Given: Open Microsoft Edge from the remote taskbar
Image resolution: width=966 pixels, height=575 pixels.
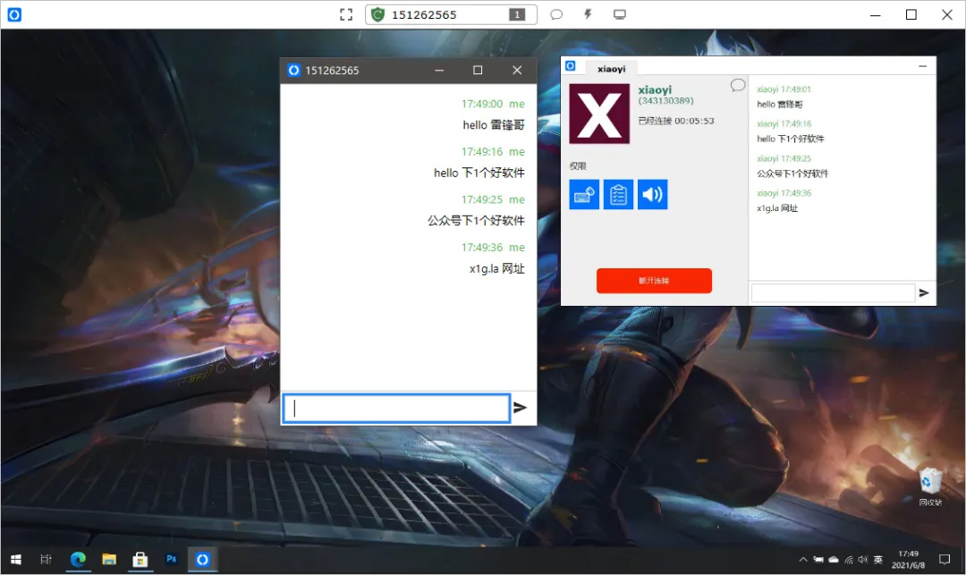Looking at the screenshot, I should click(78, 559).
